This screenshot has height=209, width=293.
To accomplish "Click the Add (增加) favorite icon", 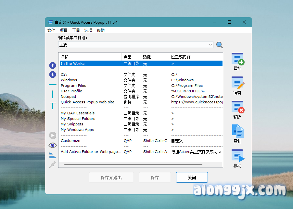I will pyautogui.click(x=238, y=59).
